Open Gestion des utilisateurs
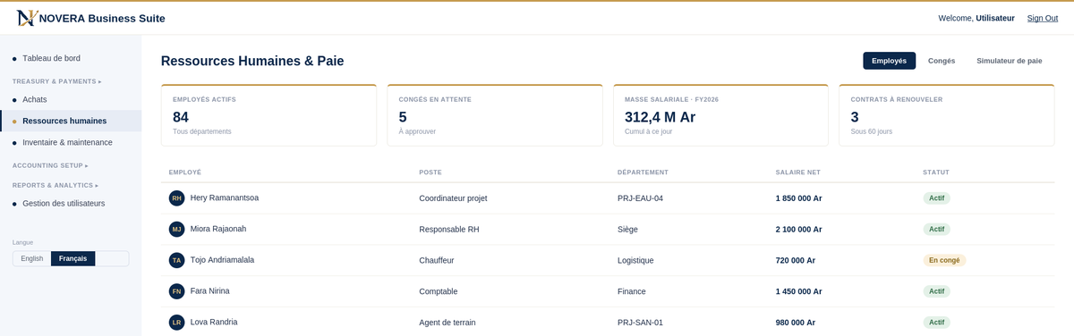1074x336 pixels. pos(71,203)
